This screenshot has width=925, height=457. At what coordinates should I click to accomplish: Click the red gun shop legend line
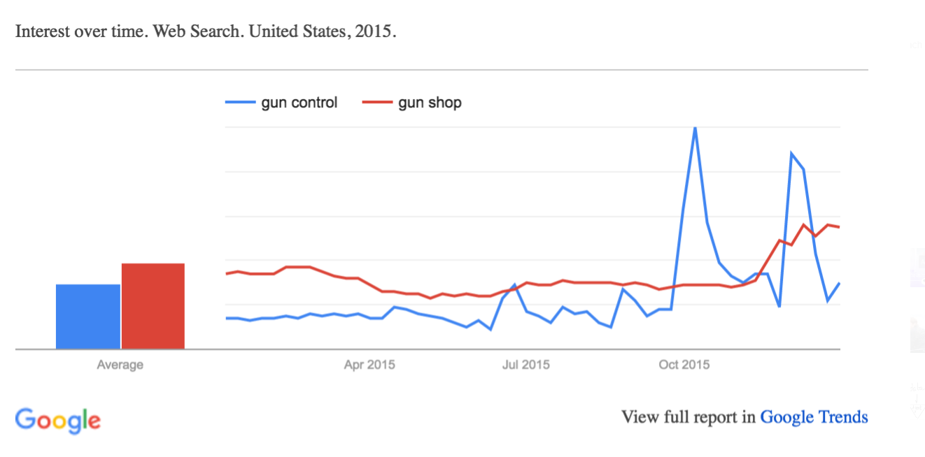(377, 103)
